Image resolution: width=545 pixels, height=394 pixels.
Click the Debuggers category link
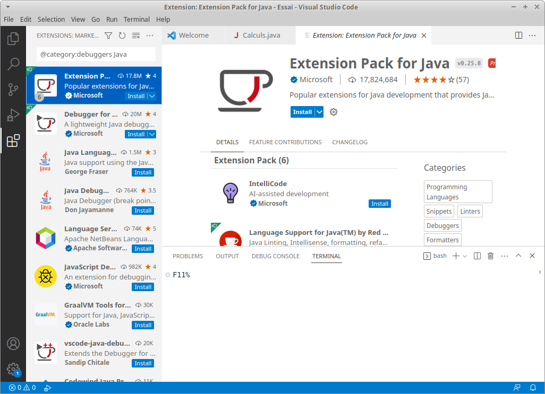[442, 225]
